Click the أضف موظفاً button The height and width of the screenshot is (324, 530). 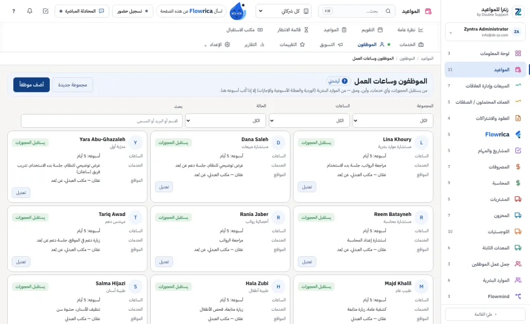(x=31, y=85)
